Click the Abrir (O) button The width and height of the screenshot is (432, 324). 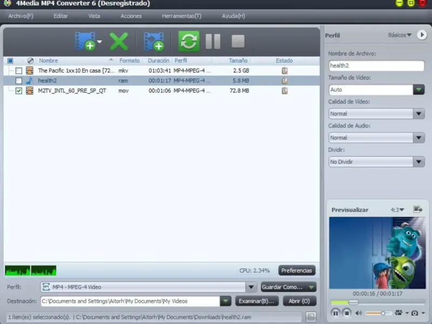pyautogui.click(x=300, y=301)
